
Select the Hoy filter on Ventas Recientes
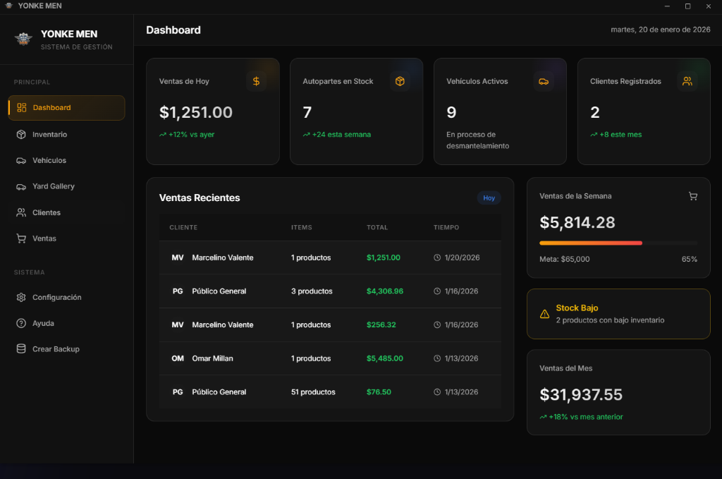[489, 198]
